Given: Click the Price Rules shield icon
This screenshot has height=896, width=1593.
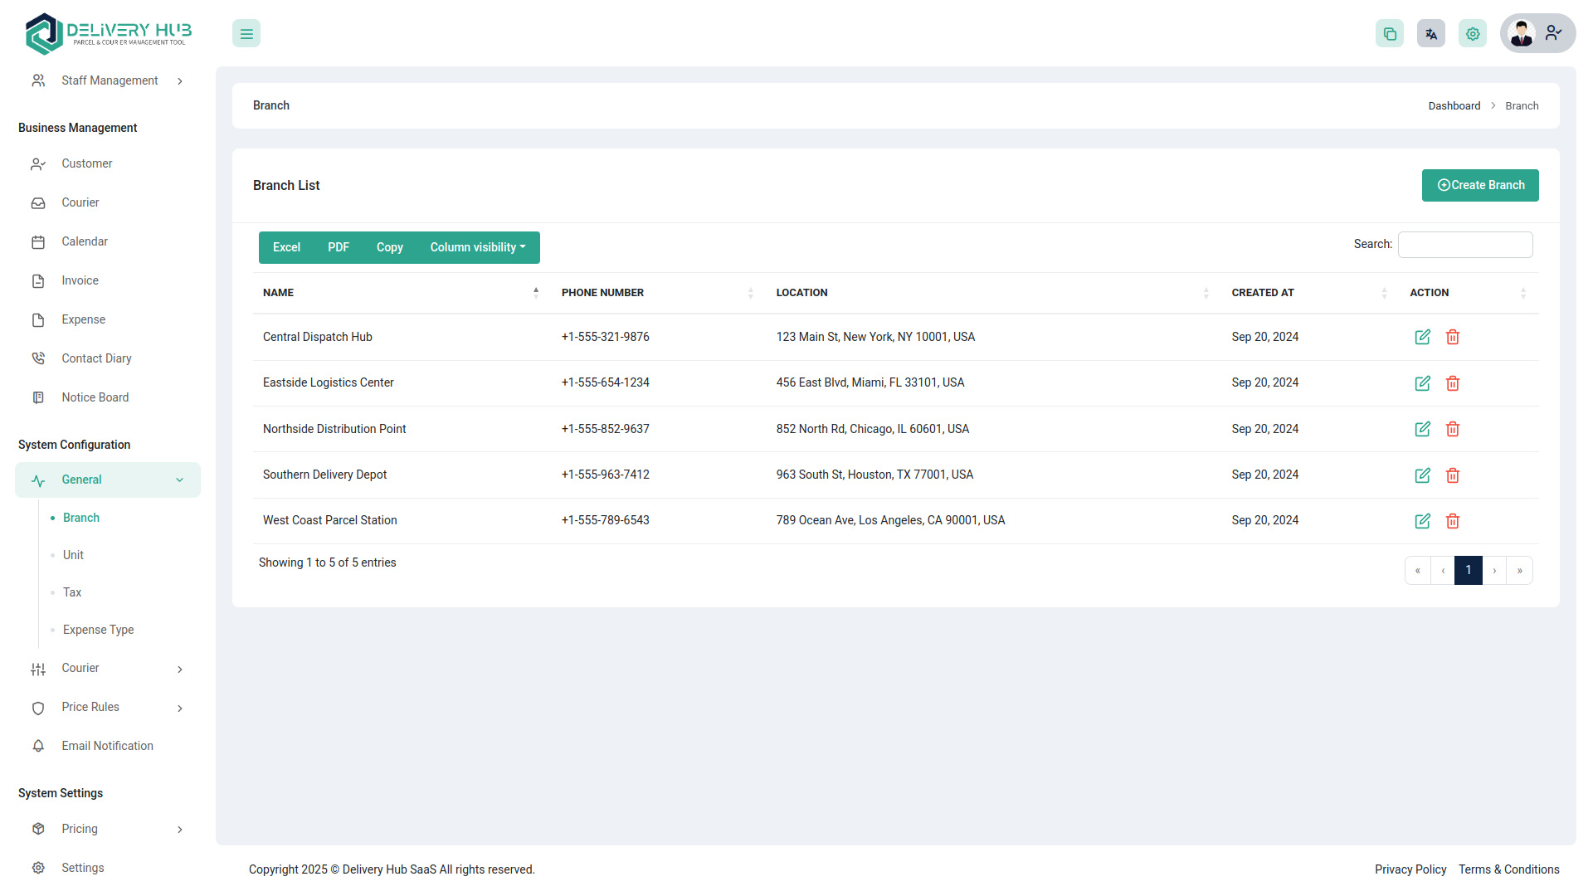Looking at the screenshot, I should click(38, 708).
